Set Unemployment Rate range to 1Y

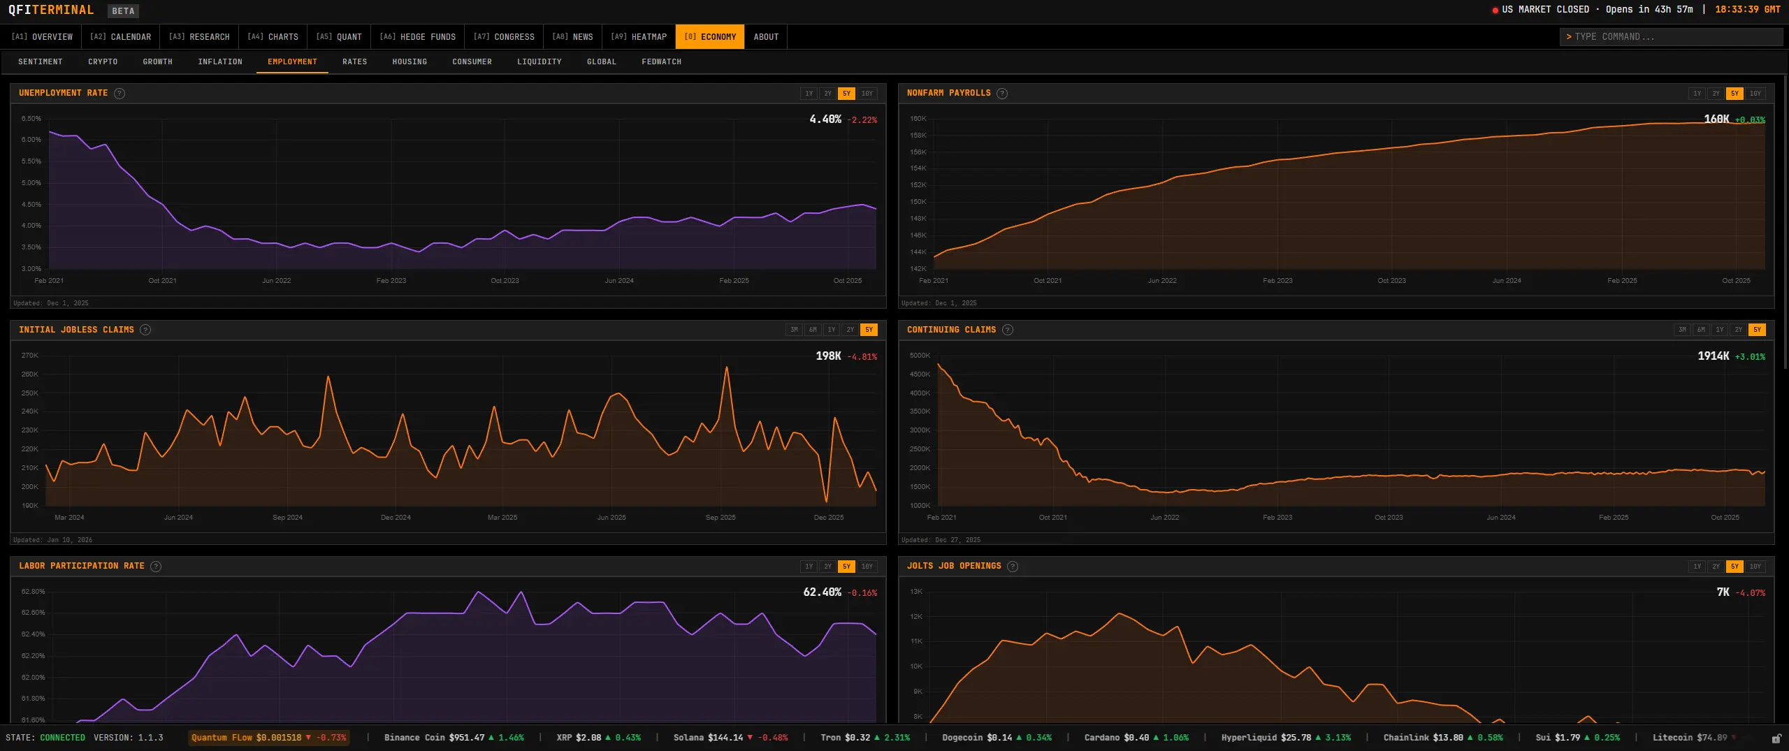point(809,94)
